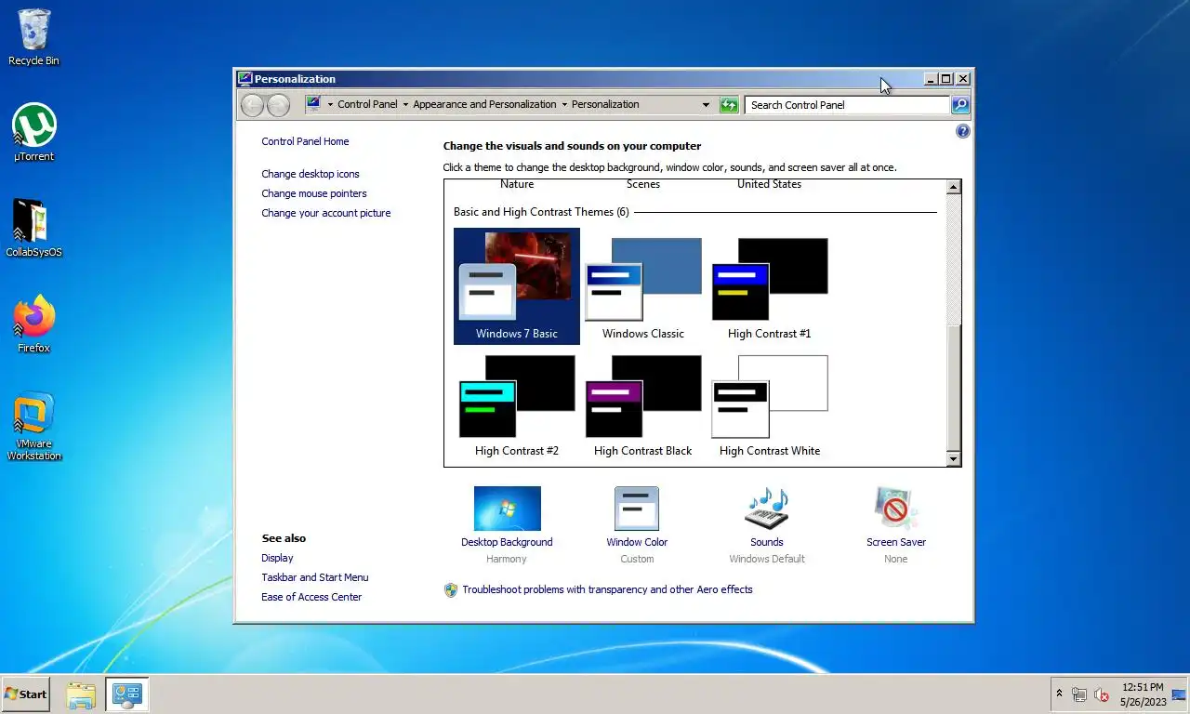Click the muted volume tray icon

tap(1102, 694)
